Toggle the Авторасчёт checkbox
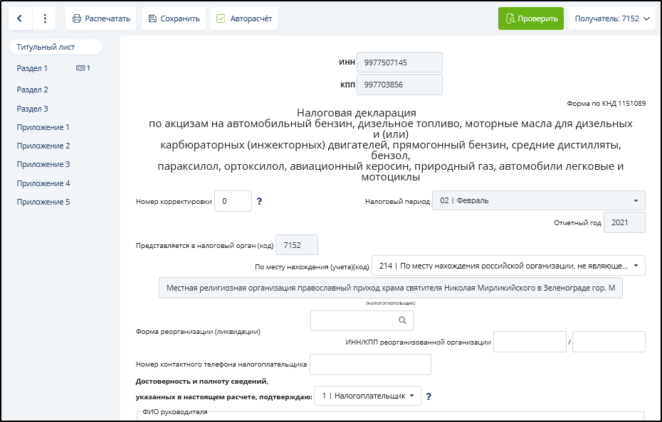This screenshot has height=422, width=662. (x=221, y=18)
